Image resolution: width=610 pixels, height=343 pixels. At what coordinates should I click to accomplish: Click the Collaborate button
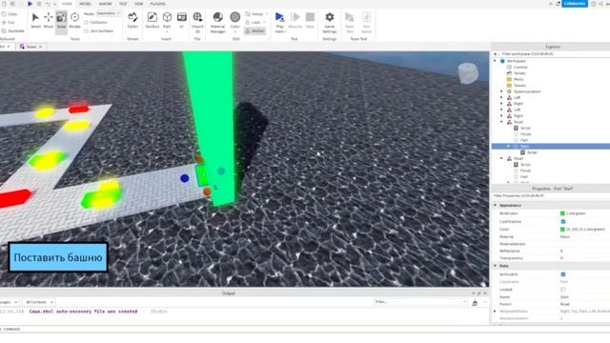coord(574,4)
